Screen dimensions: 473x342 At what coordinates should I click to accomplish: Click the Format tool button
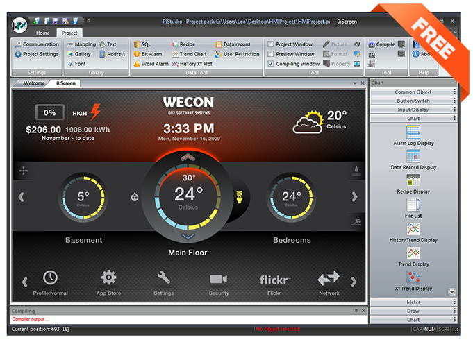[x=335, y=54]
